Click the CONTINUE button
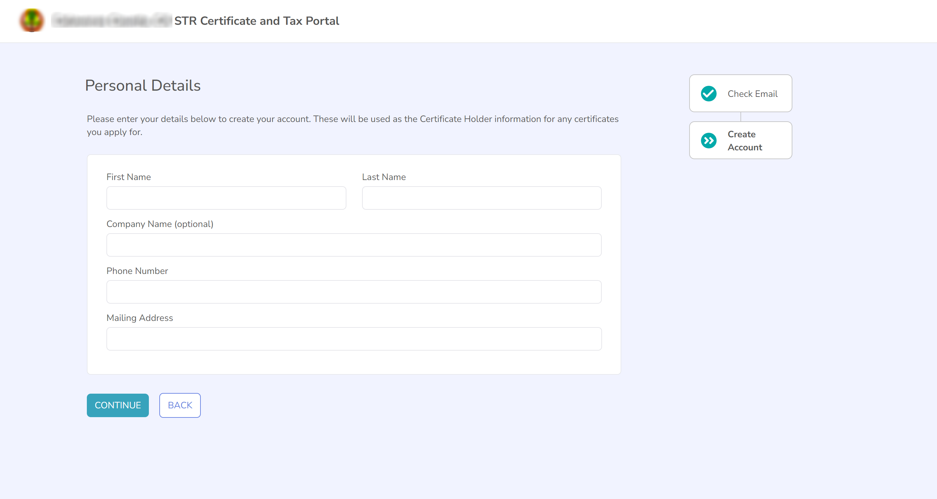This screenshot has height=499, width=937. [x=118, y=405]
